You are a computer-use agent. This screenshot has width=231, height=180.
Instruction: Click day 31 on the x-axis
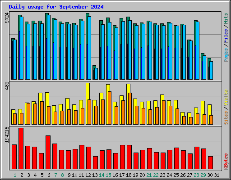(217, 175)
